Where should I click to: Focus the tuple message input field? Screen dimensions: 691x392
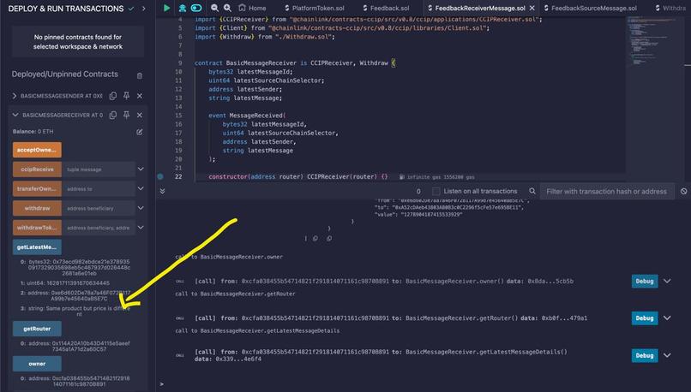pos(99,169)
